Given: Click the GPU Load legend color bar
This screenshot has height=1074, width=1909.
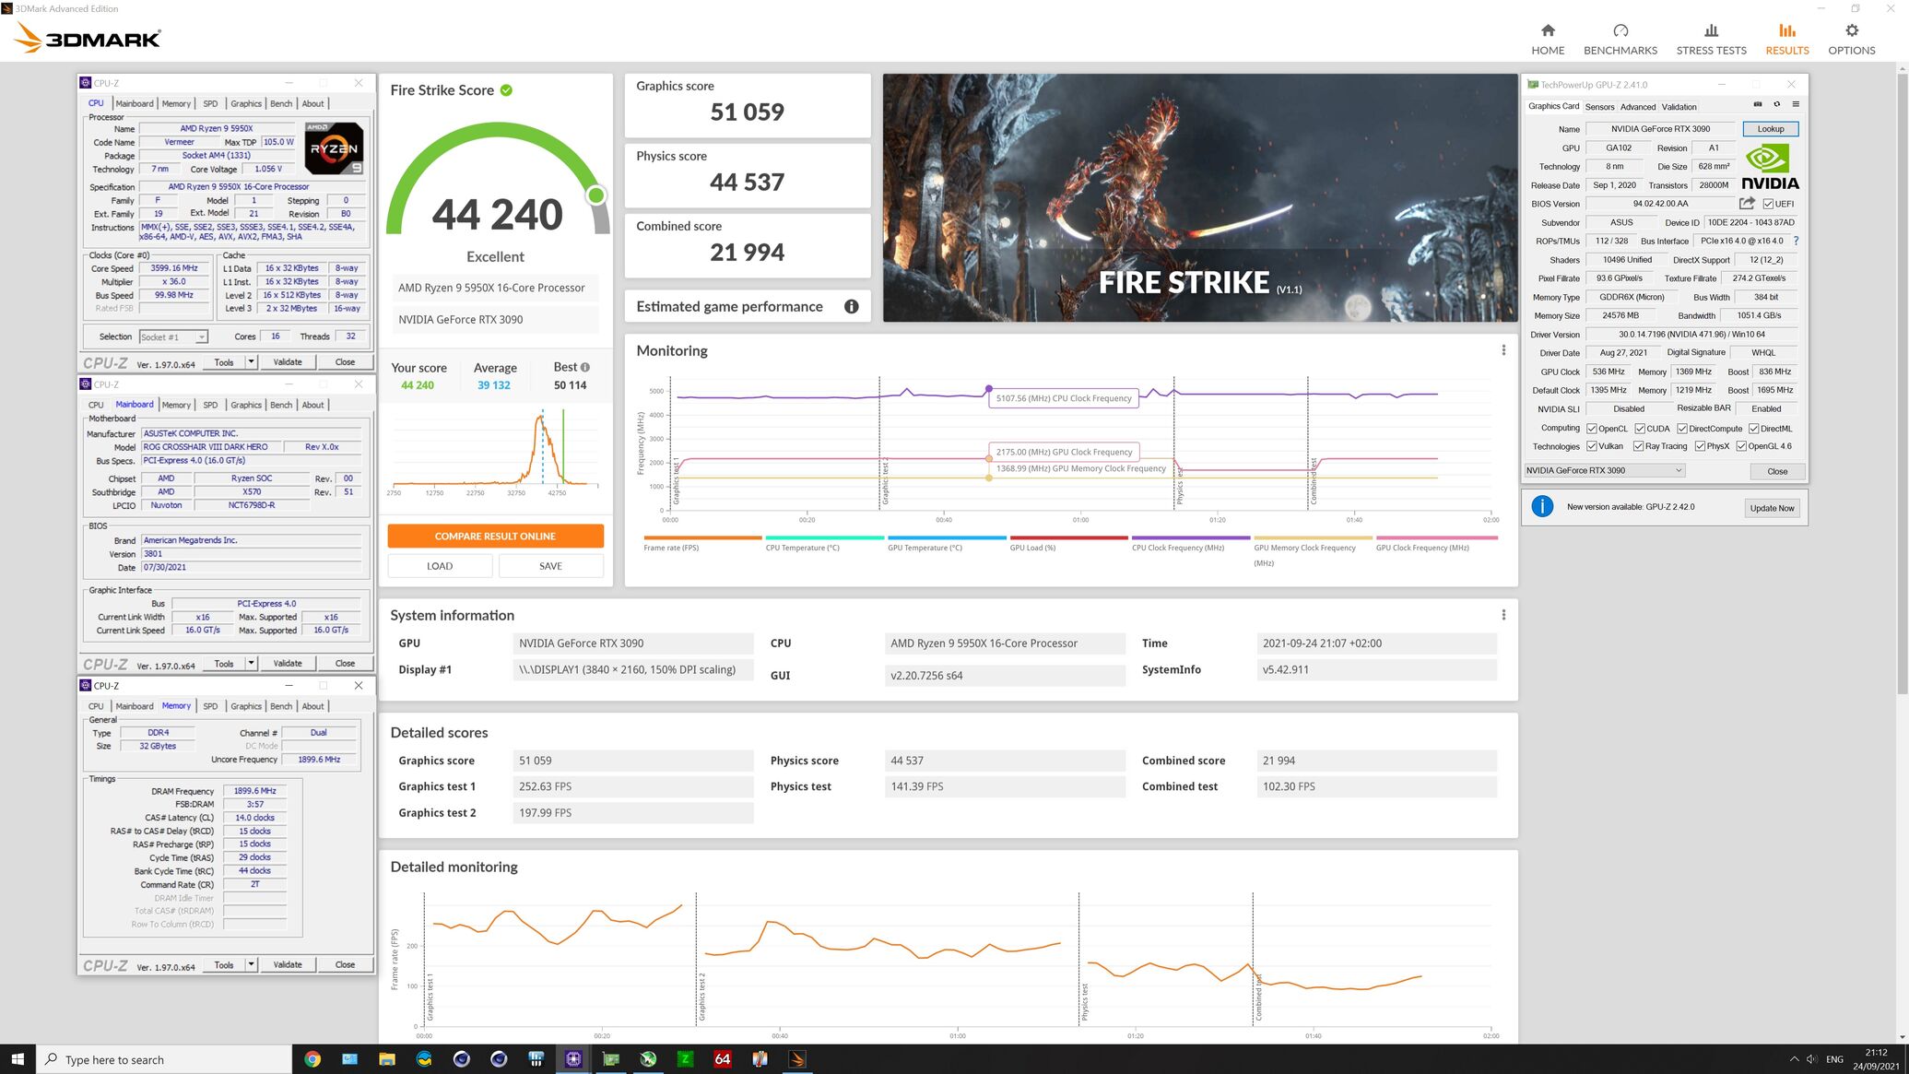Looking at the screenshot, I should click(x=1067, y=537).
